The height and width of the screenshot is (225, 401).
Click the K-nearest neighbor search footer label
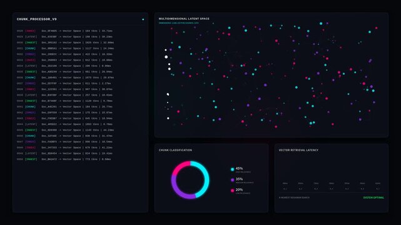(x=294, y=197)
